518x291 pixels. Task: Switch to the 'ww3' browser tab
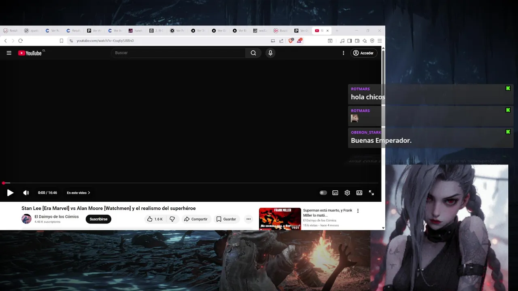click(261, 31)
